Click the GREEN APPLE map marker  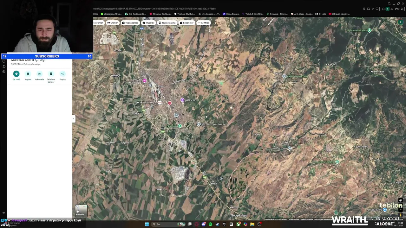coord(182,100)
